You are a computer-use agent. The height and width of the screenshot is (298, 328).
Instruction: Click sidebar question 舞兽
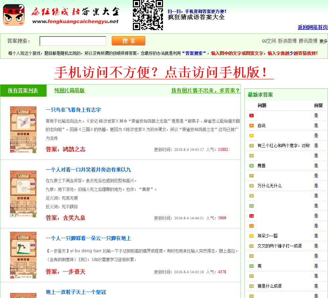point(261,166)
